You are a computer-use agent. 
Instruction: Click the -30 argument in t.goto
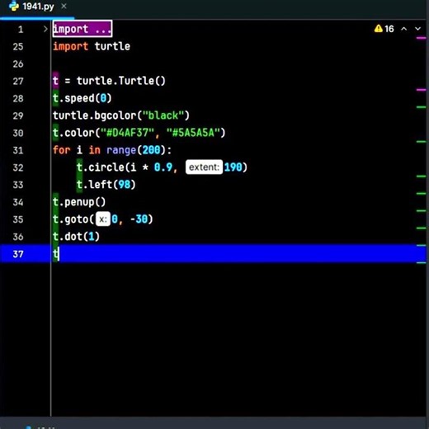click(139, 219)
